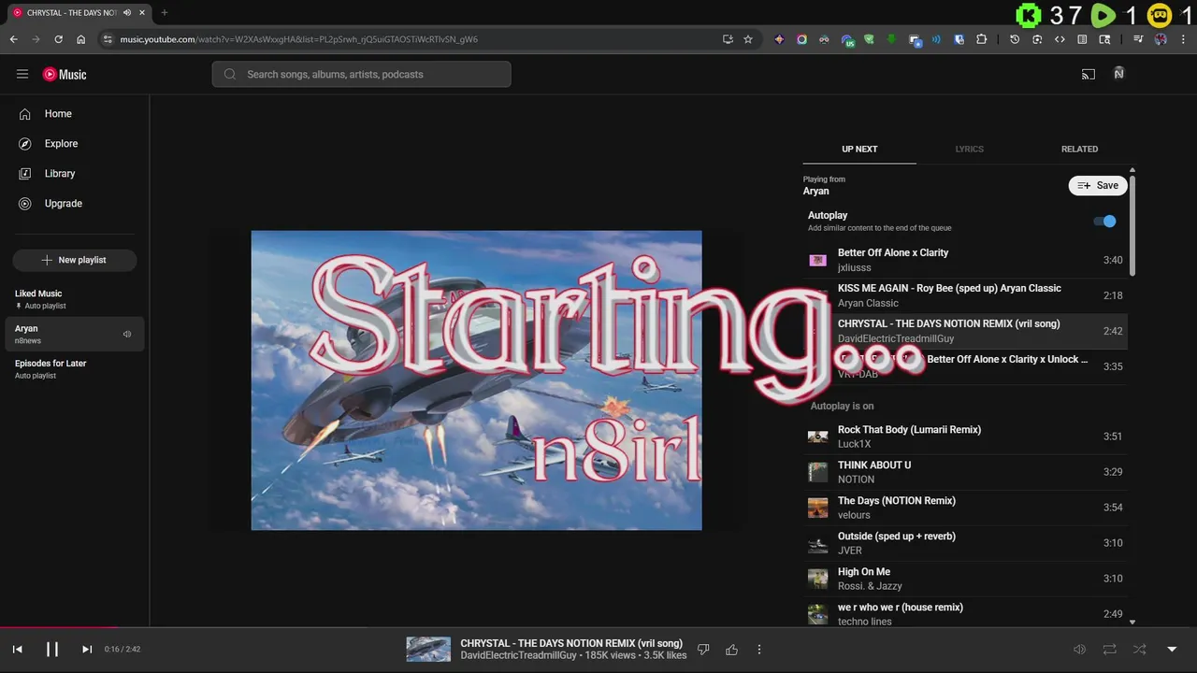This screenshot has height=673, width=1197.
Task: Switch to the Related tab
Action: 1079,149
